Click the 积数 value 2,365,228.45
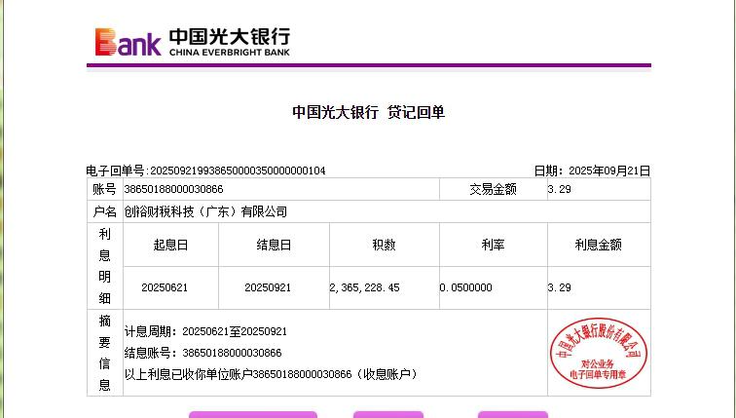 point(365,287)
